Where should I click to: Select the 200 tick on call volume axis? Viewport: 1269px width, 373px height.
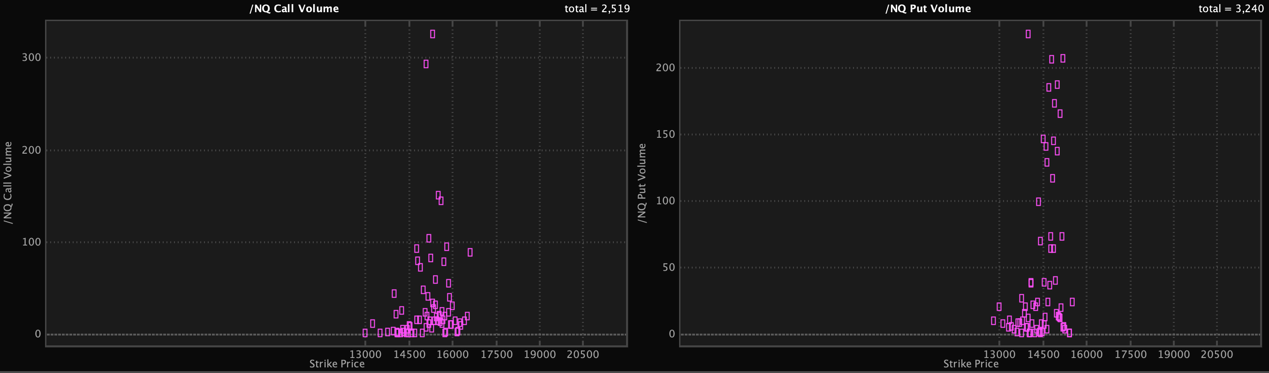tap(31, 150)
